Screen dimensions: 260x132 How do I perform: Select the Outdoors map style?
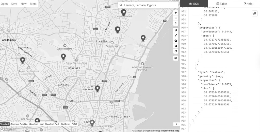coord(65,124)
